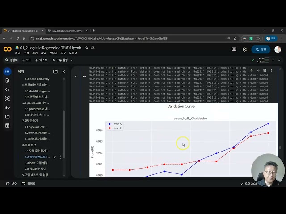Go to 6.1 preprocess section

point(37,109)
